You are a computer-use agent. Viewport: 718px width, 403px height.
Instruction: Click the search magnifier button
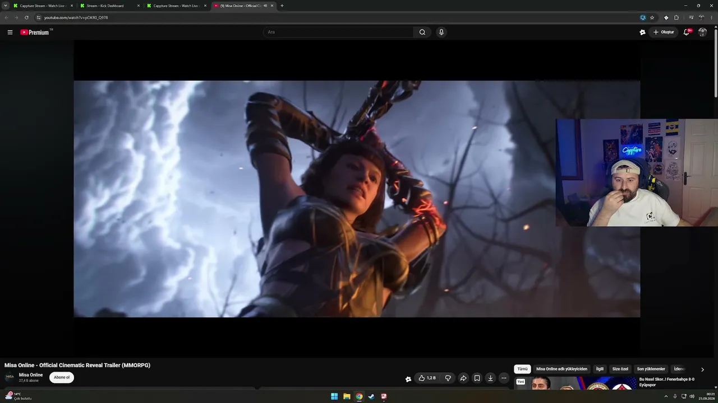pyautogui.click(x=422, y=32)
